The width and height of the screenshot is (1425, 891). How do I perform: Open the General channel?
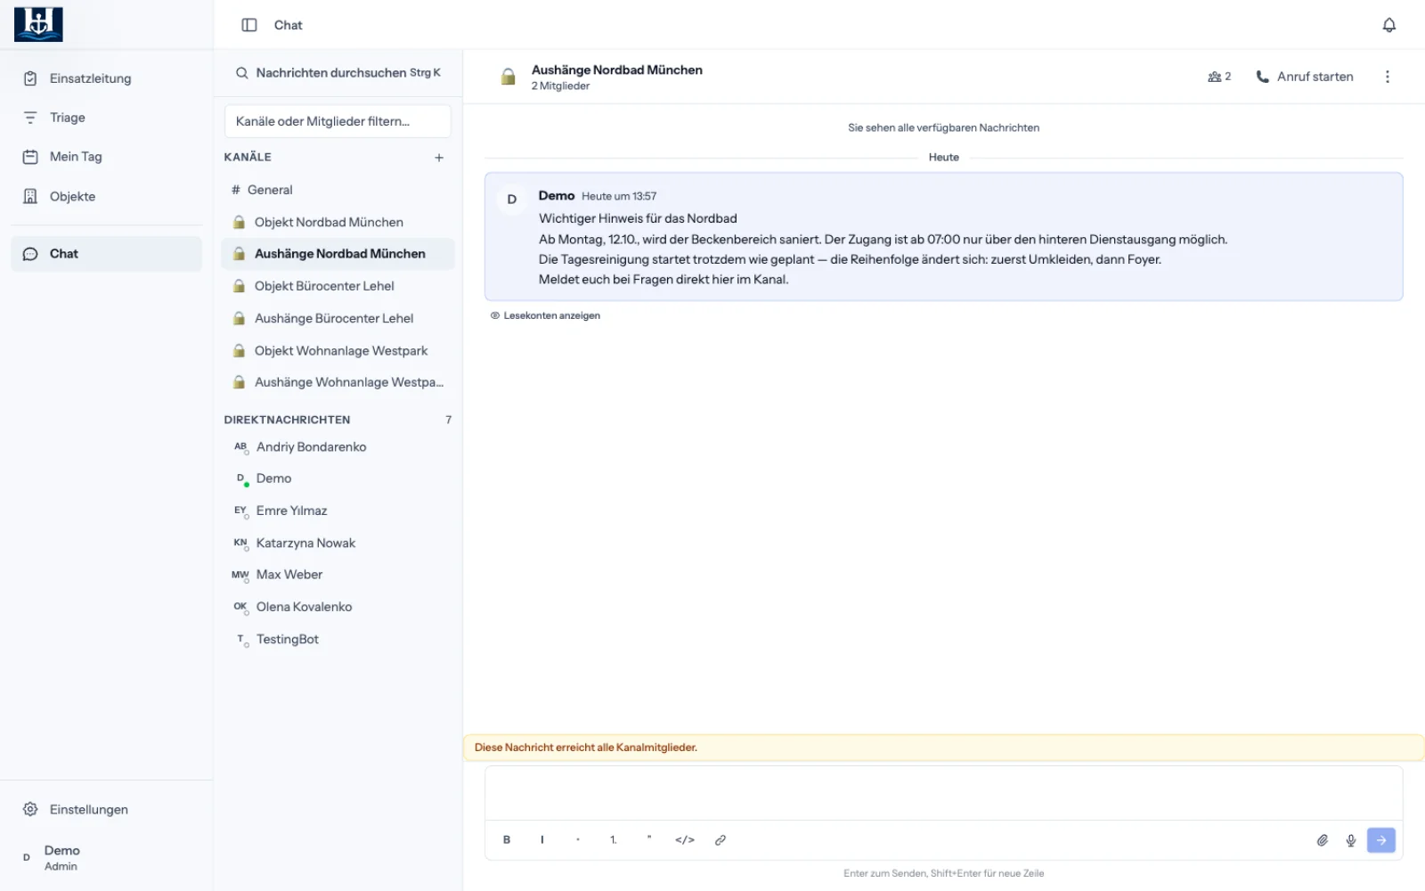click(338, 190)
